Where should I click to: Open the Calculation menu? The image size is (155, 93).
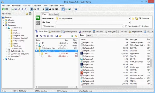pos(37,6)
